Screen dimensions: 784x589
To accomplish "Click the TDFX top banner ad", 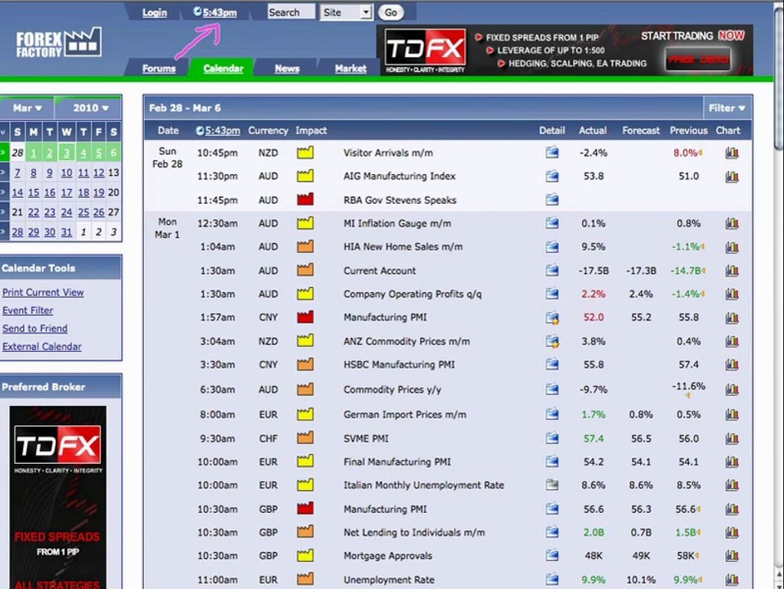I will [565, 50].
